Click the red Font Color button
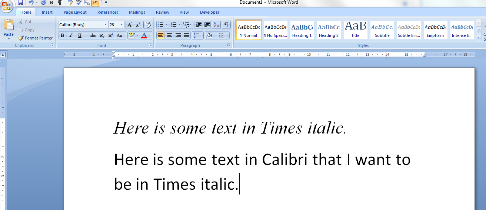Image resolution: width=486 pixels, height=210 pixels. click(144, 36)
